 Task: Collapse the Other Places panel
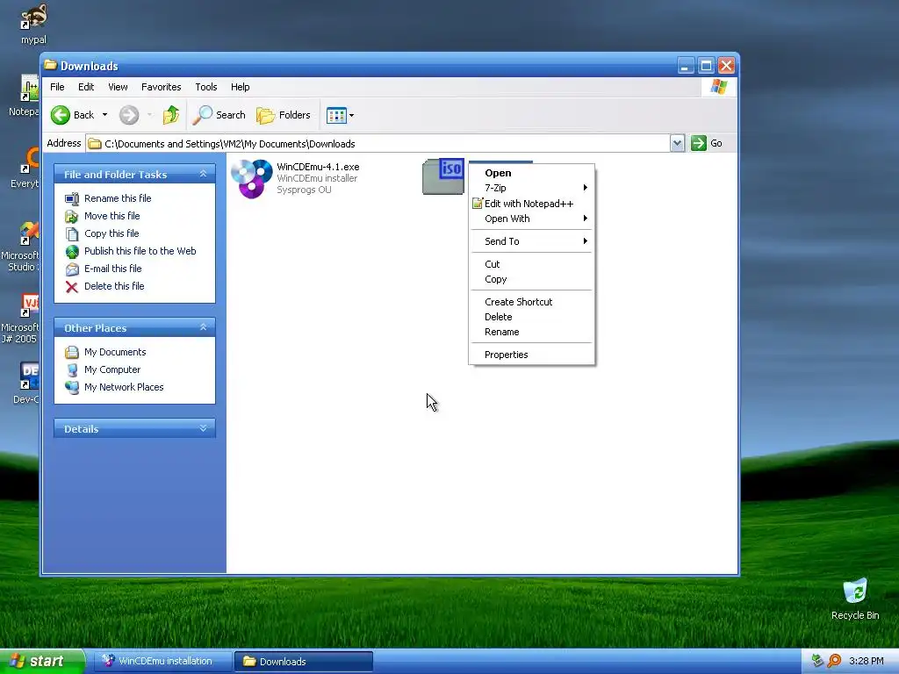pyautogui.click(x=203, y=327)
